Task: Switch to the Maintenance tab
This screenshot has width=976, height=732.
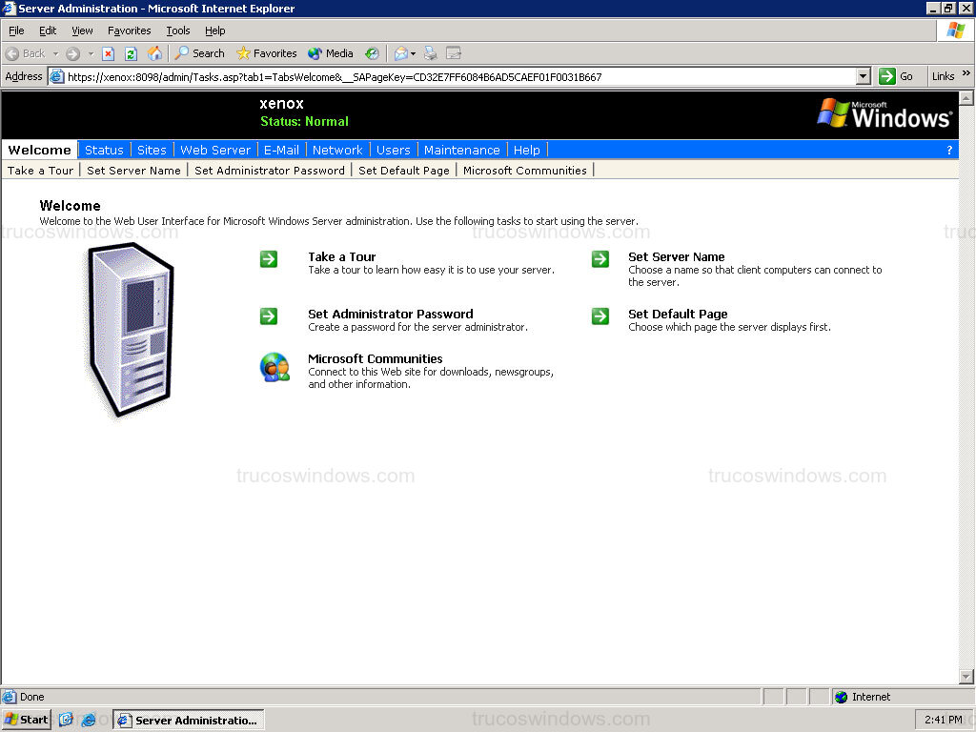Action: tap(462, 150)
